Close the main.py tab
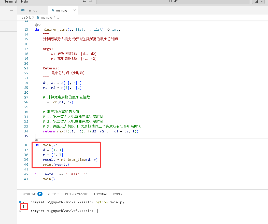 pos(75,10)
